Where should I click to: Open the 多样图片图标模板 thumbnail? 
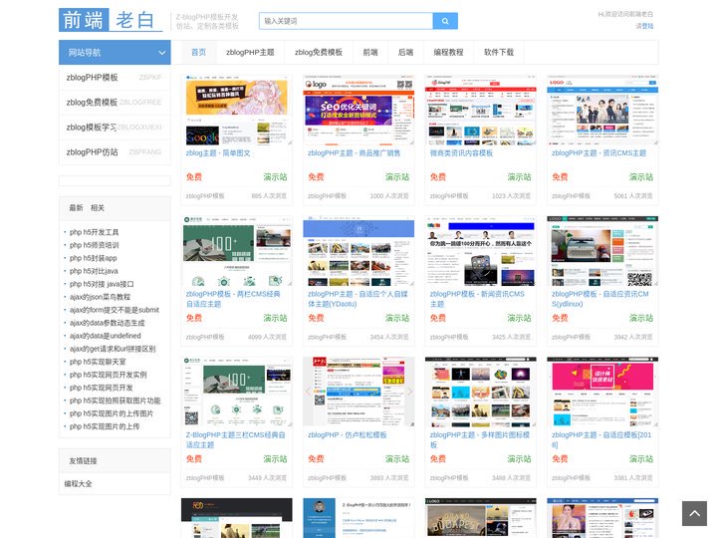tap(481, 393)
